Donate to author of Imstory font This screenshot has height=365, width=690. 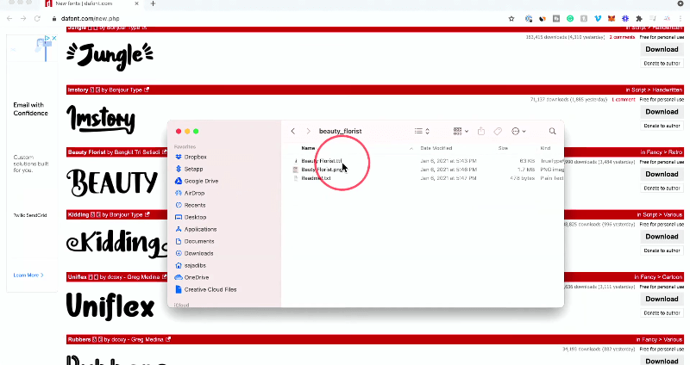click(662, 126)
